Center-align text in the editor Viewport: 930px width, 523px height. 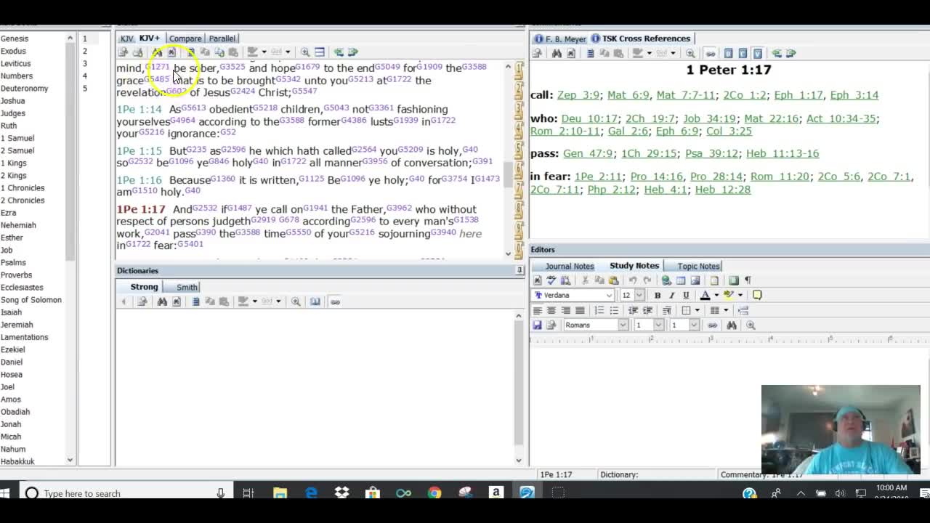tap(551, 311)
